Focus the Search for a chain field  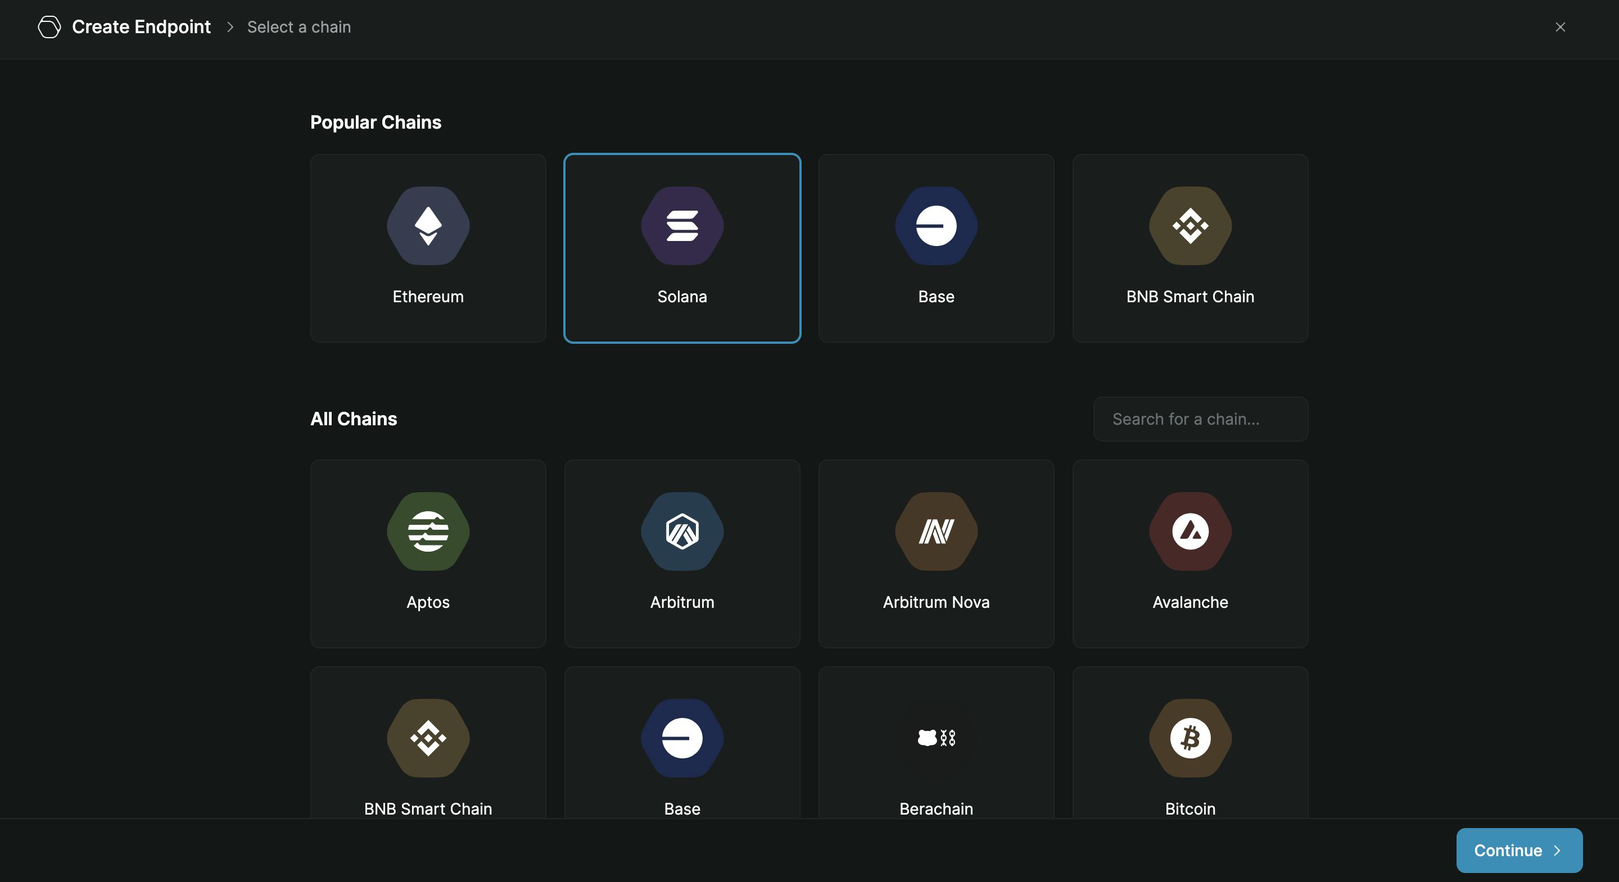(1200, 419)
